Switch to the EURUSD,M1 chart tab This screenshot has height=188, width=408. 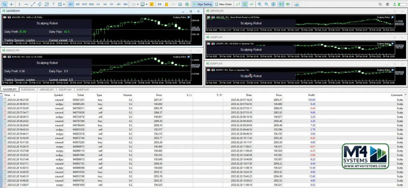tap(28, 89)
